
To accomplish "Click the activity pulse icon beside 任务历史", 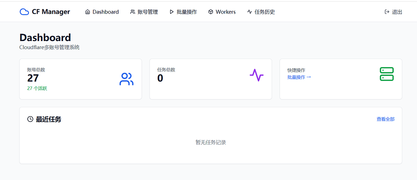I will (x=250, y=12).
